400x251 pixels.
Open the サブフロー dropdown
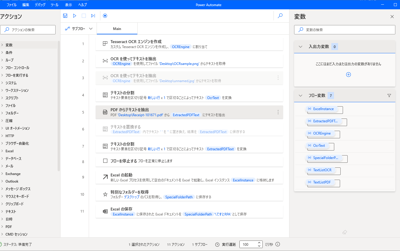coord(91,29)
